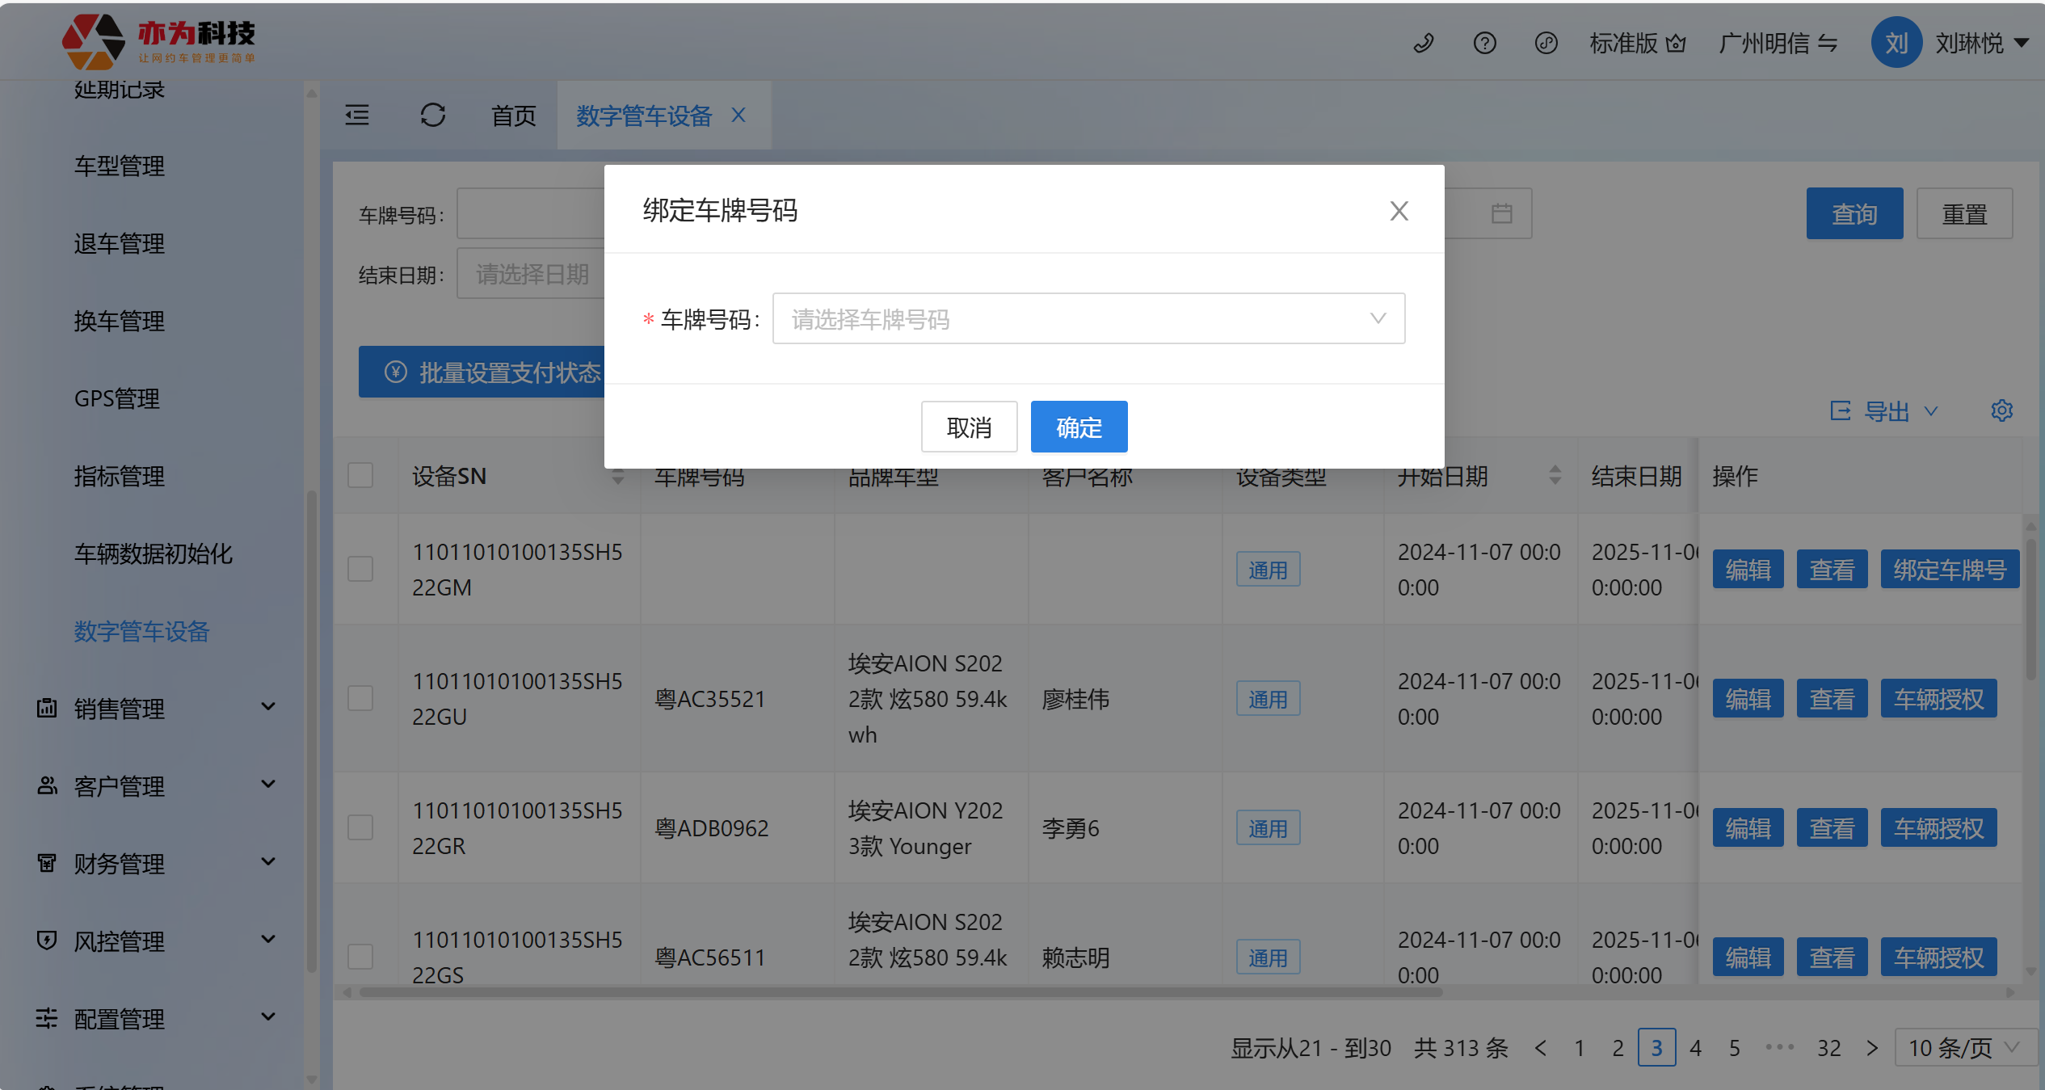This screenshot has height=1090, width=2045.
Task: Click the 确定 button in dialog
Action: [x=1079, y=427]
